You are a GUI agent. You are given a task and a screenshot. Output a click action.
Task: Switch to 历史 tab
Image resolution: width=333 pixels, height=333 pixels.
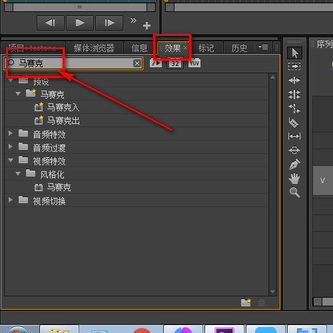[239, 48]
